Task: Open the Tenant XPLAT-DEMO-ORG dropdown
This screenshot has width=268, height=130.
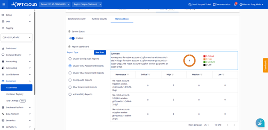Action: [55, 5]
